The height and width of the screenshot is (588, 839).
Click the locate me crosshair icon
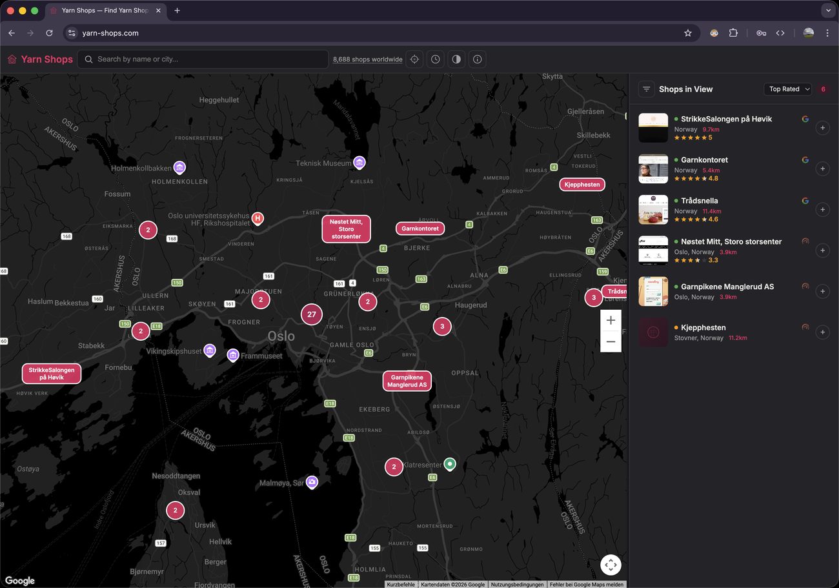coord(414,59)
